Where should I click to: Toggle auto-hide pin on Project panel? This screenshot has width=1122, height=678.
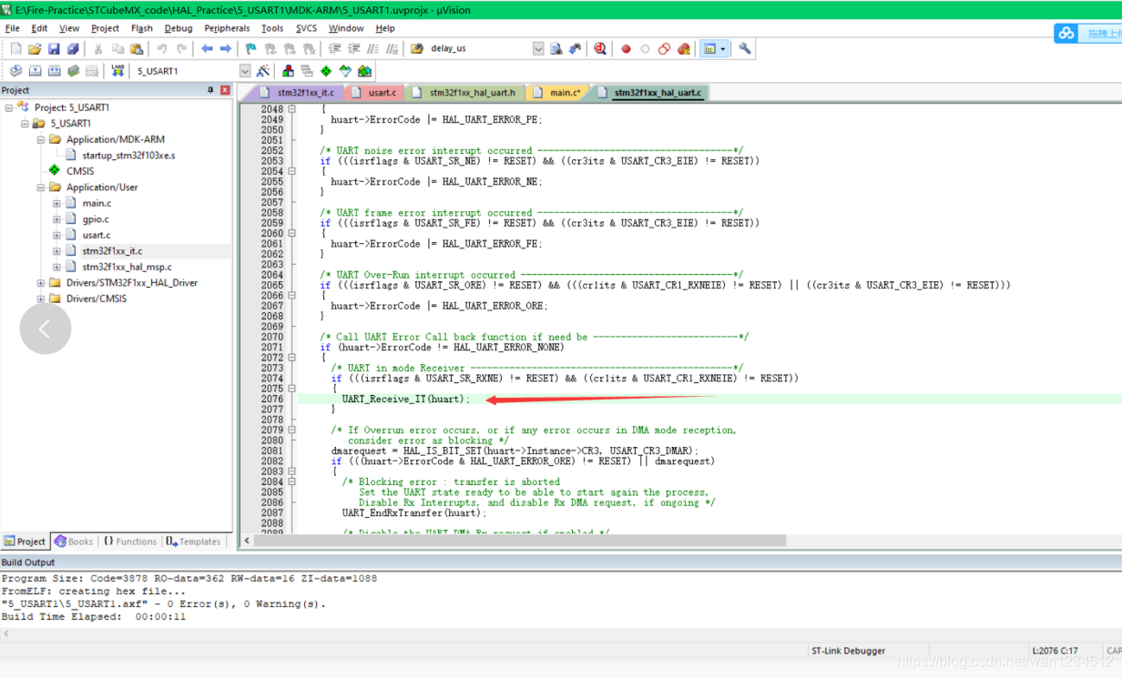point(211,90)
